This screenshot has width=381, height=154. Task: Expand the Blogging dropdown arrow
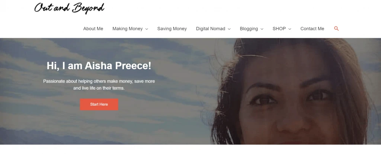coord(262,29)
